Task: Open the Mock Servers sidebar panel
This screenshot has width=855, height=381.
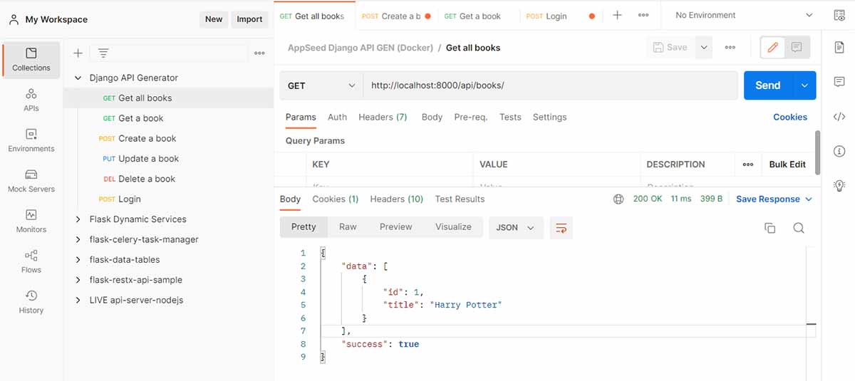Action: [x=31, y=181]
